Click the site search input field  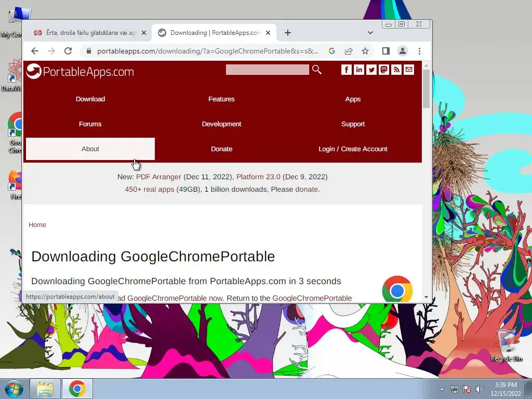[268, 70]
